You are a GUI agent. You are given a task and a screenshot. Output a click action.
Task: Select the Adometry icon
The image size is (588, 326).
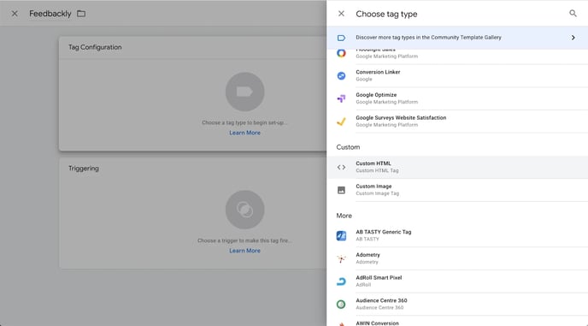click(x=341, y=258)
